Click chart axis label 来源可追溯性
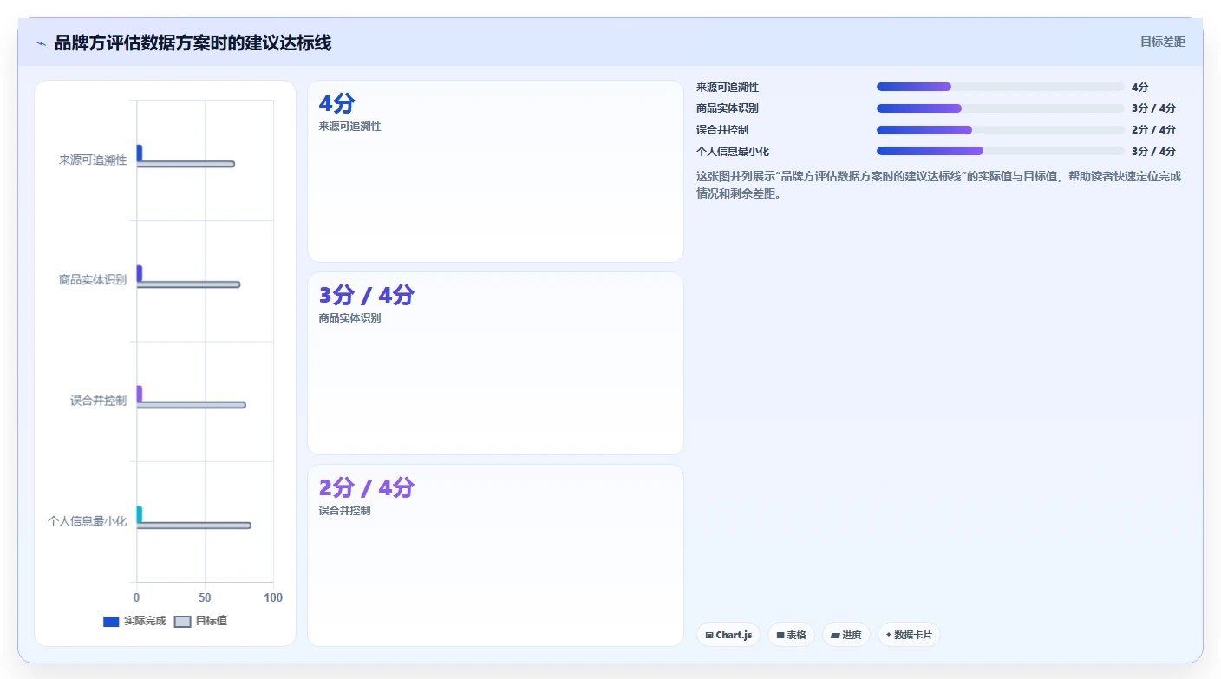This screenshot has height=679, width=1221. [x=93, y=160]
